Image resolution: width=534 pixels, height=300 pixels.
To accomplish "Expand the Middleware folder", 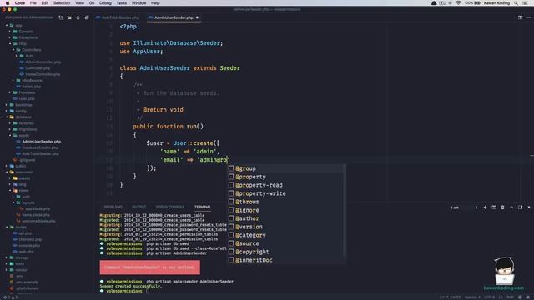I will tap(13, 81).
